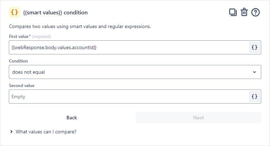Click the grey "(required)" indicator text
This screenshot has width=270, height=146.
pos(42,36)
